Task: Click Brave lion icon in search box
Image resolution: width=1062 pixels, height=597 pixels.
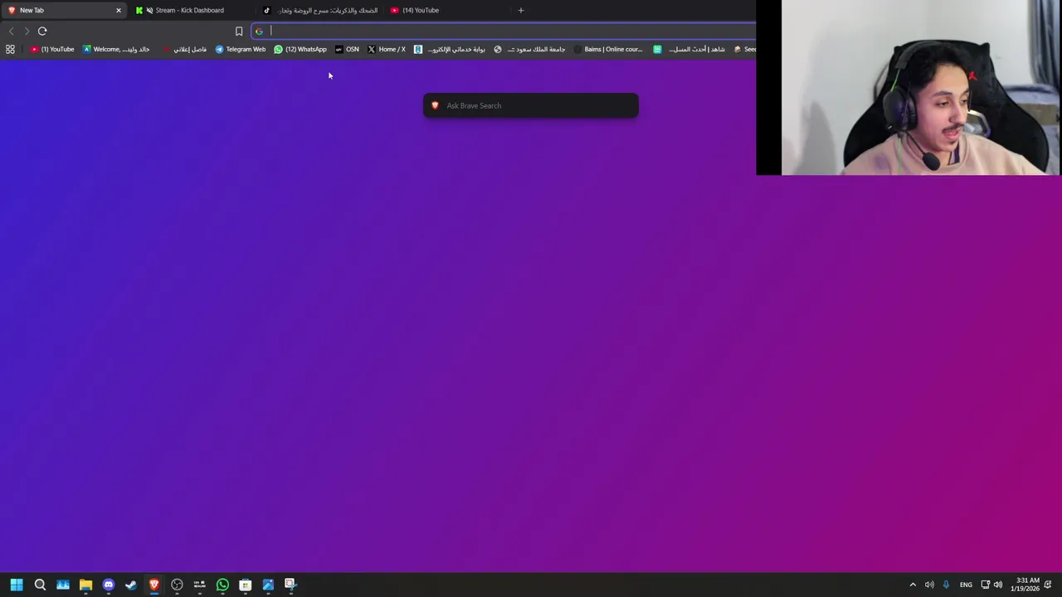Action: click(x=435, y=105)
